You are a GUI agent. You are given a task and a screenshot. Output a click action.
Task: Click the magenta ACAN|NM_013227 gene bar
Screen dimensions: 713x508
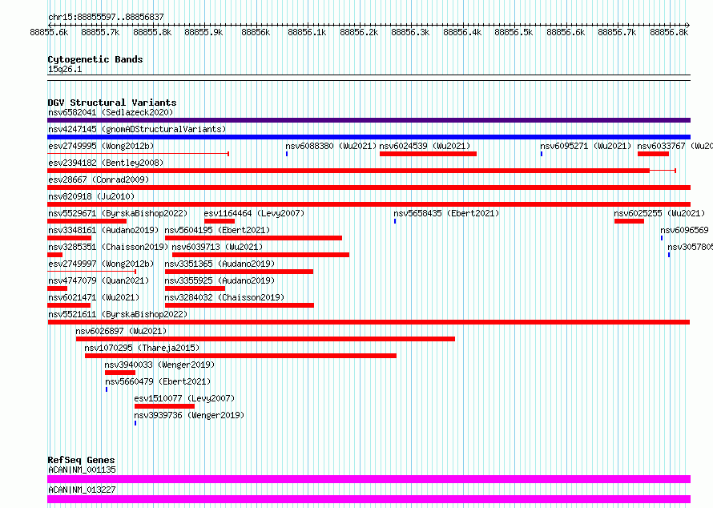[369, 499]
